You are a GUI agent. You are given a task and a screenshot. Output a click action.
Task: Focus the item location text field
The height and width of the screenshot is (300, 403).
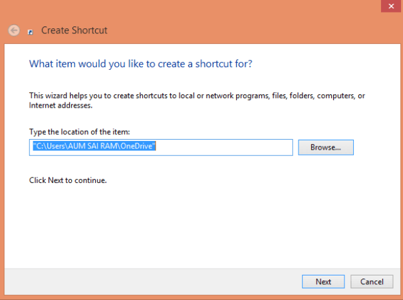tap(161, 147)
